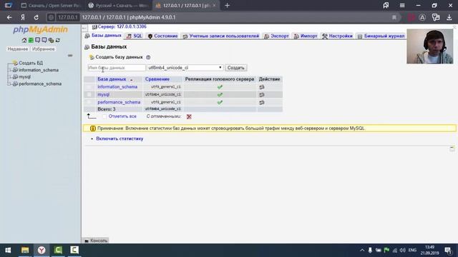Click Yandex Browser icon in taskbar
This screenshot has width=458, height=257.
click(x=42, y=250)
